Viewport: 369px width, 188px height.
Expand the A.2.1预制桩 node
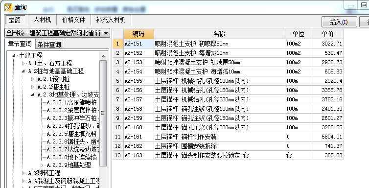pos(32,79)
